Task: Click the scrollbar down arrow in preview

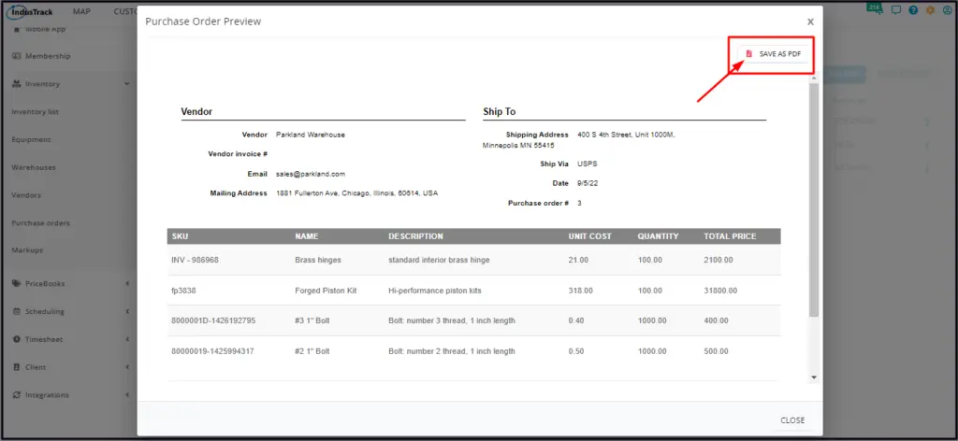Action: click(813, 377)
